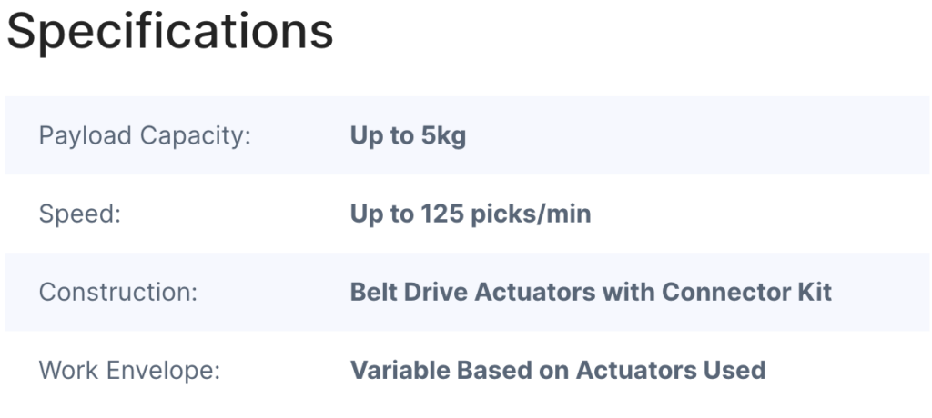Click the words Connector Kit
Screen dimensions: 932x418
[x=746, y=292]
